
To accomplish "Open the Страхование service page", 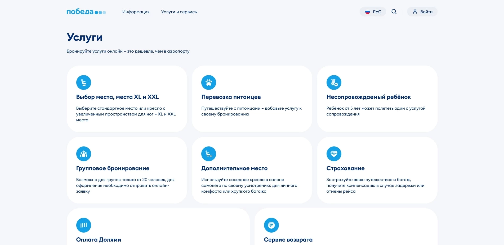I will coord(345,168).
